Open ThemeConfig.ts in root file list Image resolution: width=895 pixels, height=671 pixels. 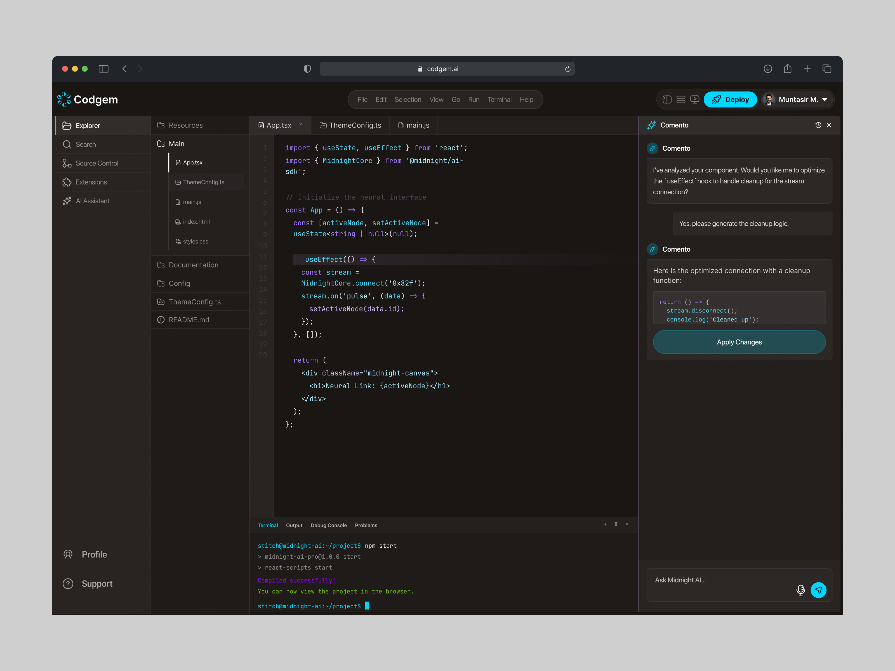coord(200,302)
